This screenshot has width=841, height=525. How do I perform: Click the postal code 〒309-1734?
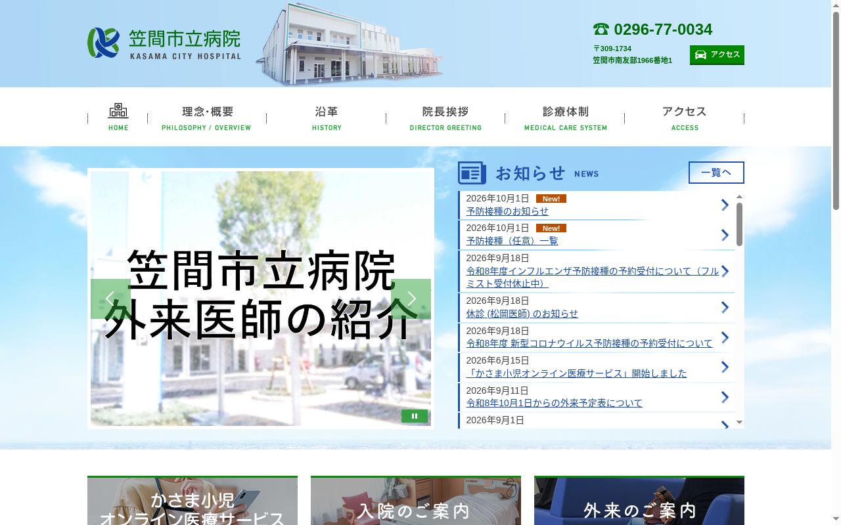612,49
